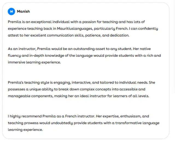Screen dimensions: 175x144
Task: Click the sentence "I highly recommend Premila"
Action: (51, 116)
